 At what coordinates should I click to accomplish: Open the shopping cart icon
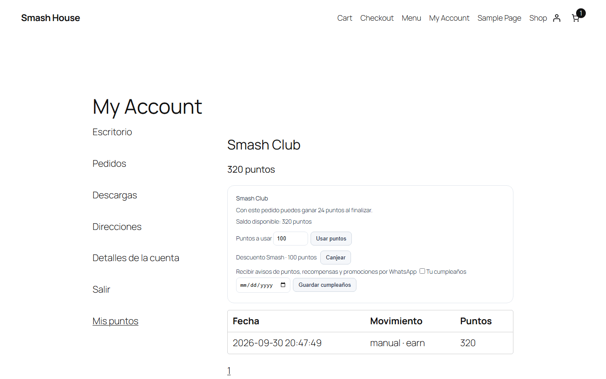click(576, 18)
